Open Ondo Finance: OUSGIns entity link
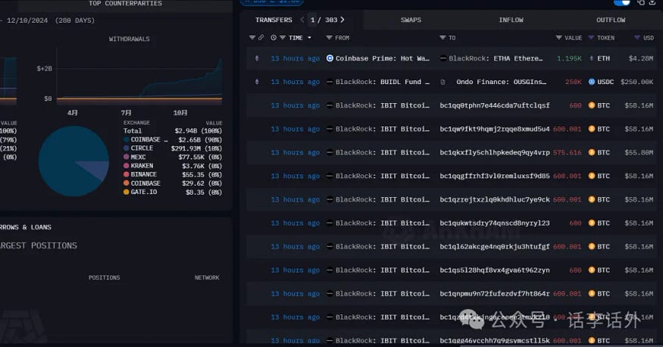The width and height of the screenshot is (663, 347). click(x=501, y=82)
